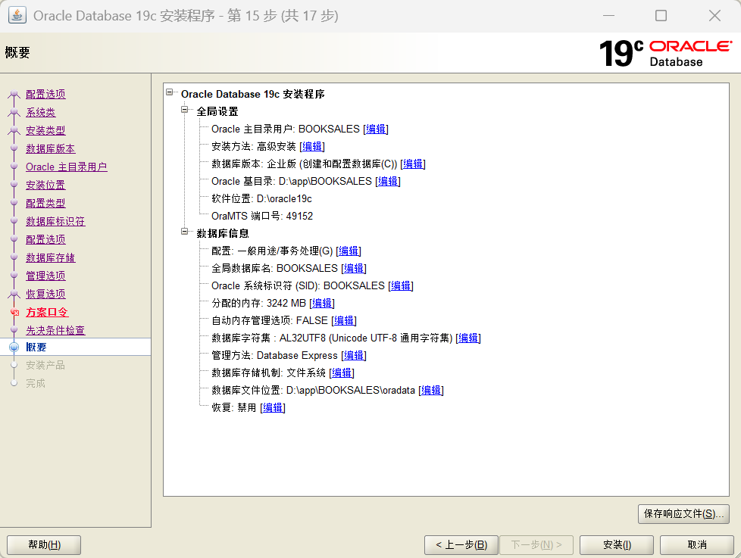Edit the 自动内存管理选项 FALSE setting
The width and height of the screenshot is (741, 558).
[x=343, y=320]
